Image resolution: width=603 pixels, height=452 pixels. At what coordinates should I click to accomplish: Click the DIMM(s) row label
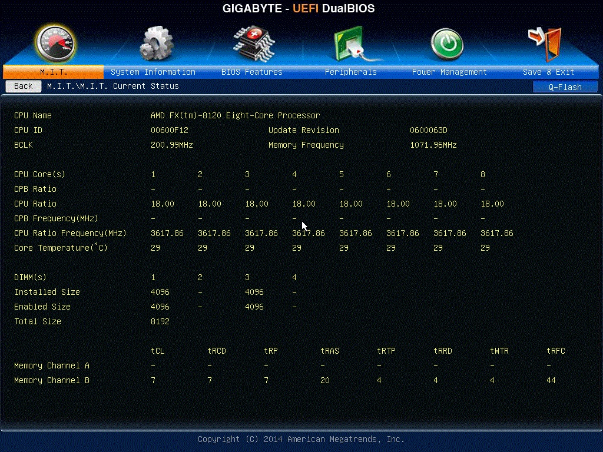click(x=30, y=277)
